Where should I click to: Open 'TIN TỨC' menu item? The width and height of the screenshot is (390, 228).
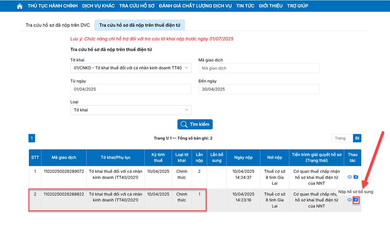245,6
